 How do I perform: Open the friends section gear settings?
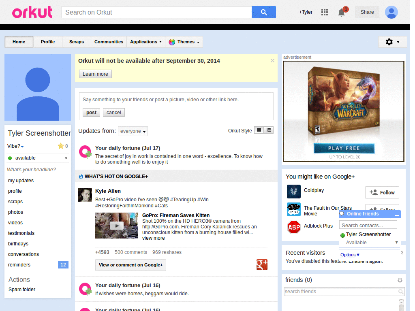point(400,280)
